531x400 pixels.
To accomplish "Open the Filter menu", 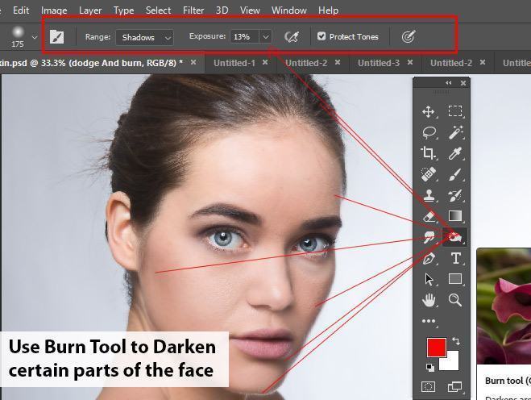I will [193, 10].
